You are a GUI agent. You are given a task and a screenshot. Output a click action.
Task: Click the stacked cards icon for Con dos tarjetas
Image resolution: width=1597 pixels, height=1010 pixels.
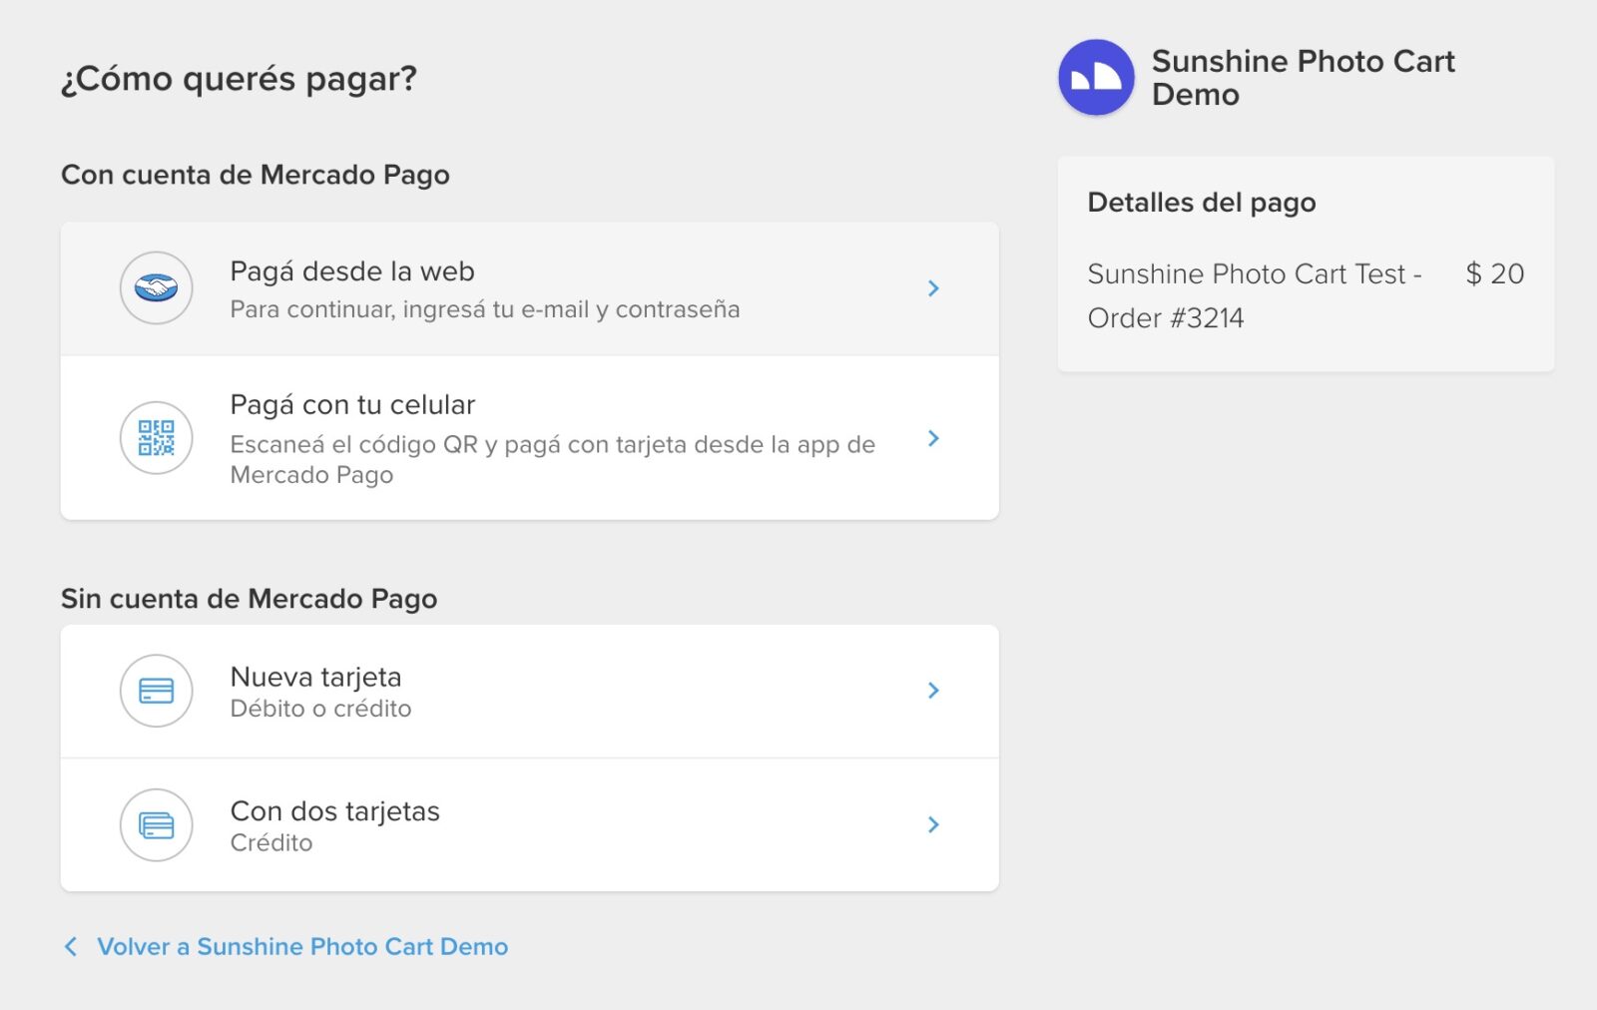156,825
